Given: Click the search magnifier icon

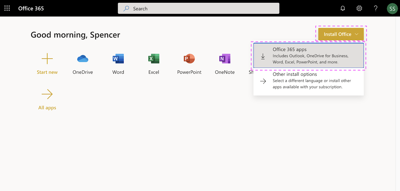Looking at the screenshot, I should [x=126, y=8].
